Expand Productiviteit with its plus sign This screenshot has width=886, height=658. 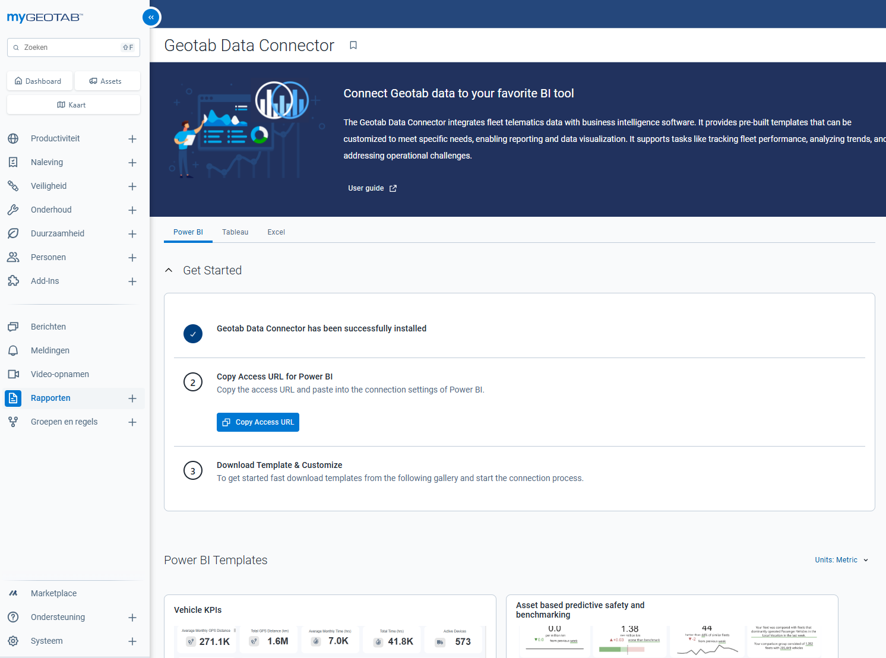pos(132,138)
